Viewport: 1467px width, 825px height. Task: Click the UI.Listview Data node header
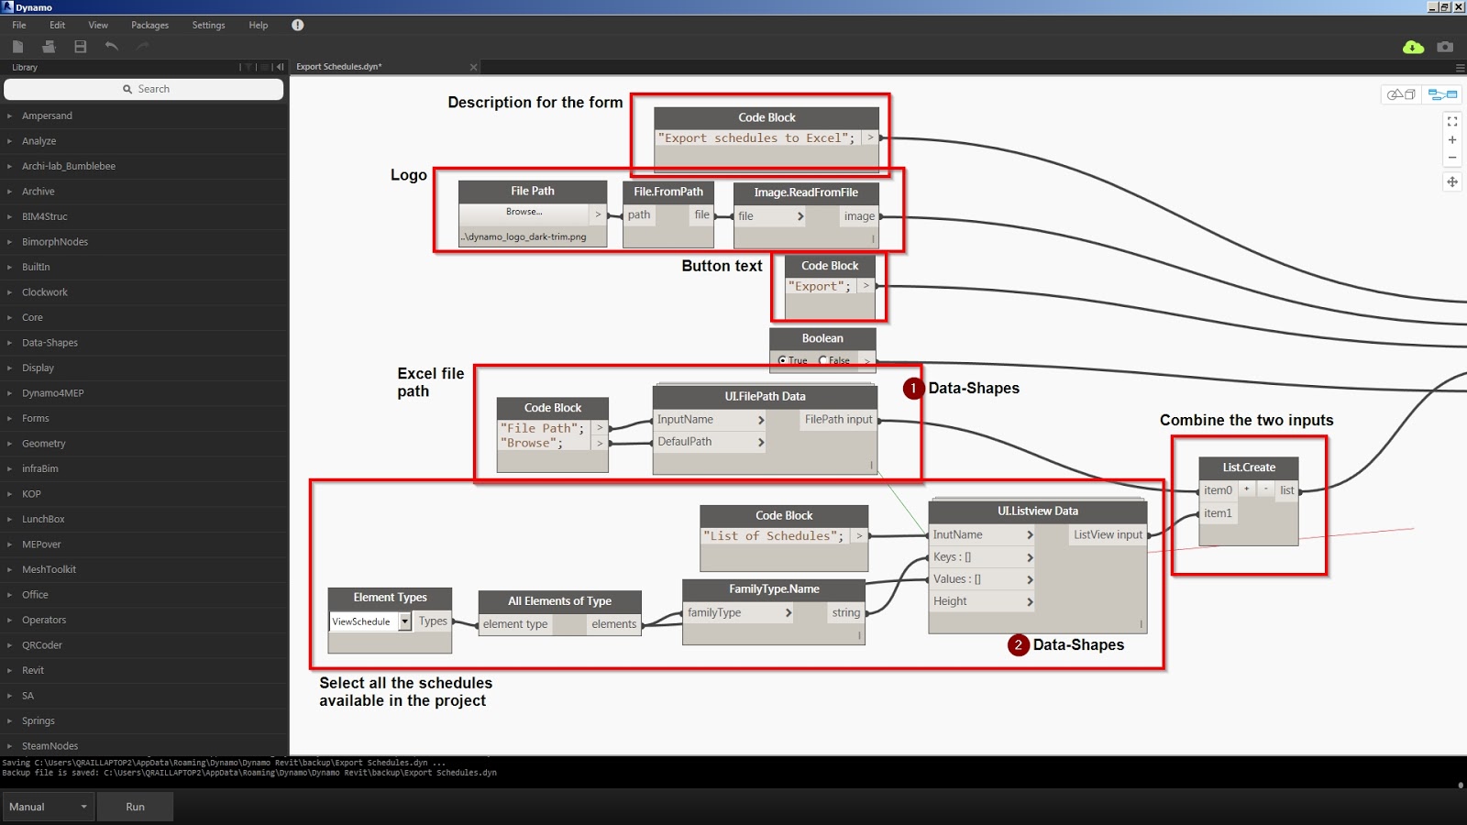click(1038, 511)
